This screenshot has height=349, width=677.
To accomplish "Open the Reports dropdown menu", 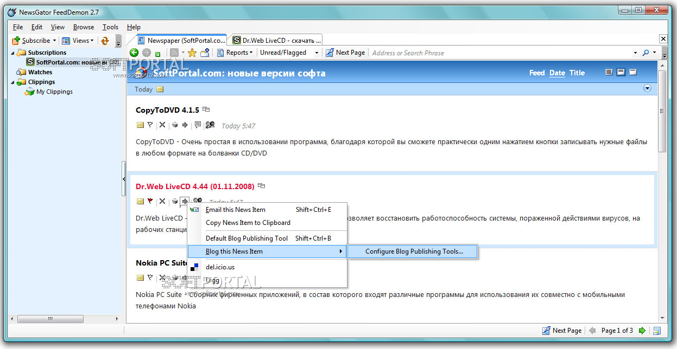I will click(x=235, y=53).
